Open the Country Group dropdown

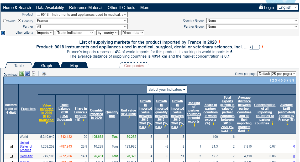(252, 21)
